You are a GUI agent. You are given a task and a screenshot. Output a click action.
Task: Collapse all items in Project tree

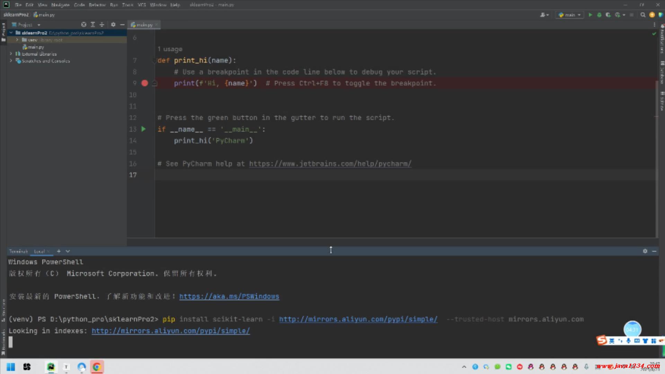click(102, 25)
